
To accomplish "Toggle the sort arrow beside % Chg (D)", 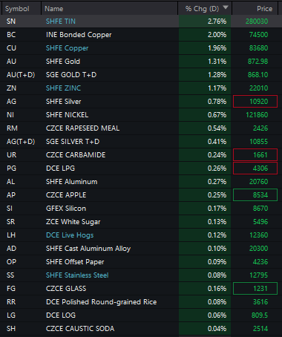I will click(x=226, y=7).
